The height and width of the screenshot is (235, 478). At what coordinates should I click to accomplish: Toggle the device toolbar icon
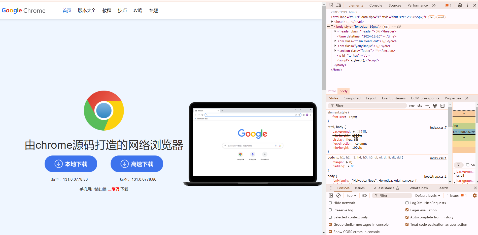339,5
